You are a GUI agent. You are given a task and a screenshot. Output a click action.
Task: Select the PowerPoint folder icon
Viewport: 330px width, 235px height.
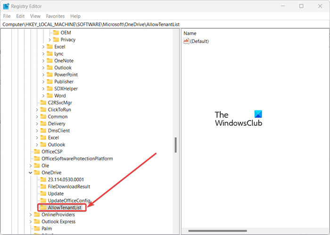point(49,74)
